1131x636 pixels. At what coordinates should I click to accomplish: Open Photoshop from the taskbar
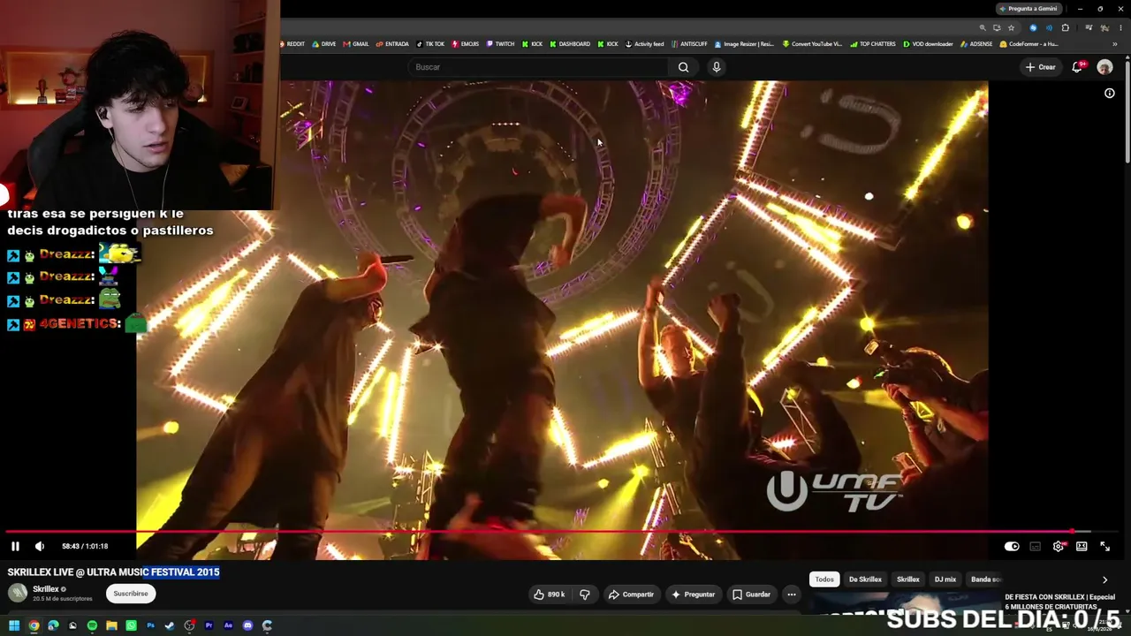tap(150, 626)
